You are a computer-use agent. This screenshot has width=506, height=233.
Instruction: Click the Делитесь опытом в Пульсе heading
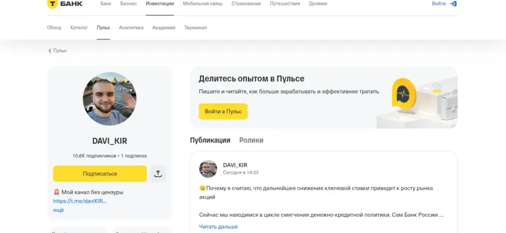252,79
